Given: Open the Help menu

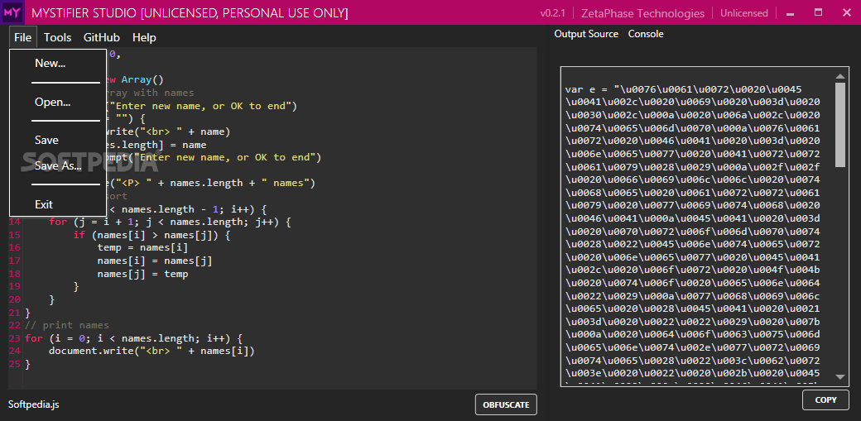Looking at the screenshot, I should 144,37.
